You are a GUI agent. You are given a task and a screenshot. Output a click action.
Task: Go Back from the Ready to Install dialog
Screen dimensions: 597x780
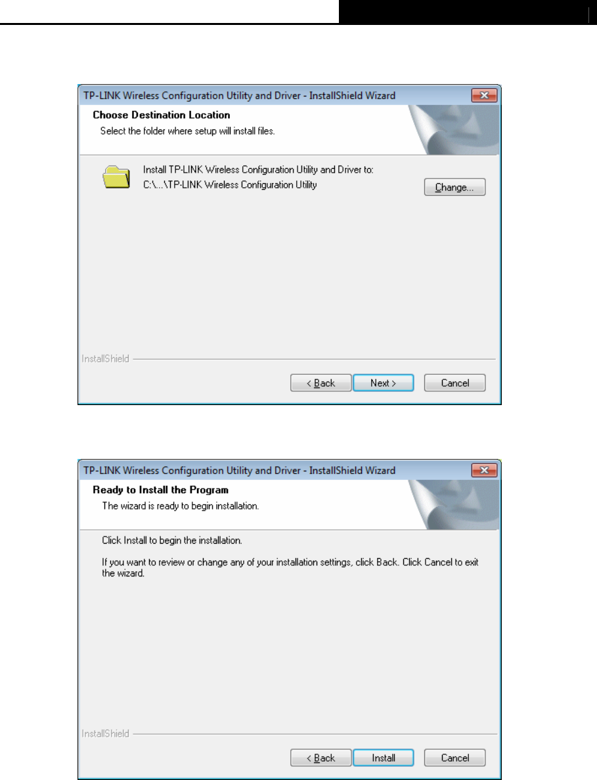pos(321,758)
